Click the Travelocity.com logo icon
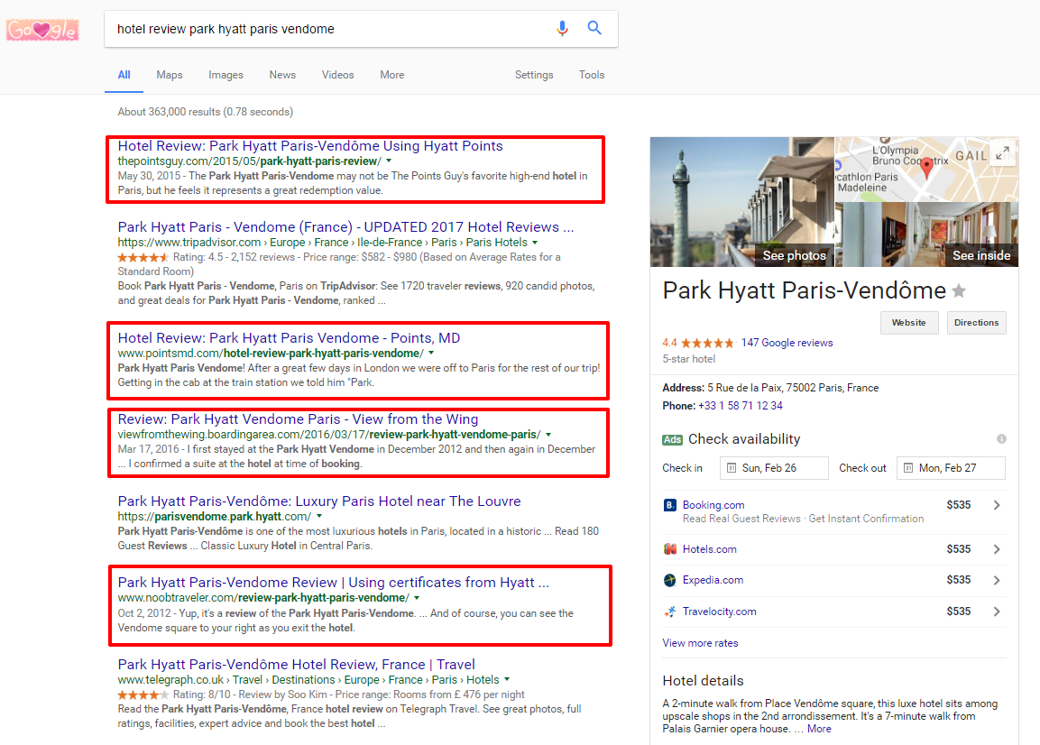The height and width of the screenshot is (745, 1040). (x=670, y=612)
